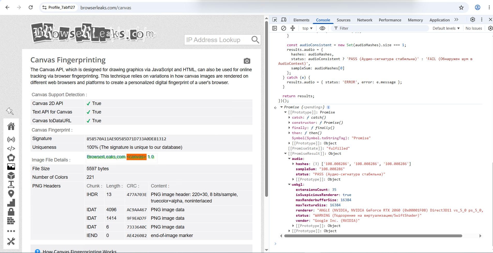Viewport: 493px width, 253px height.
Task: Click the BrowserLeaks.com logo
Action: coord(93,33)
